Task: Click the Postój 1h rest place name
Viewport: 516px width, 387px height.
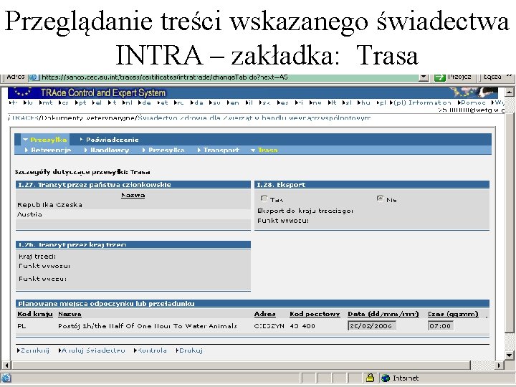Action: 148,326
